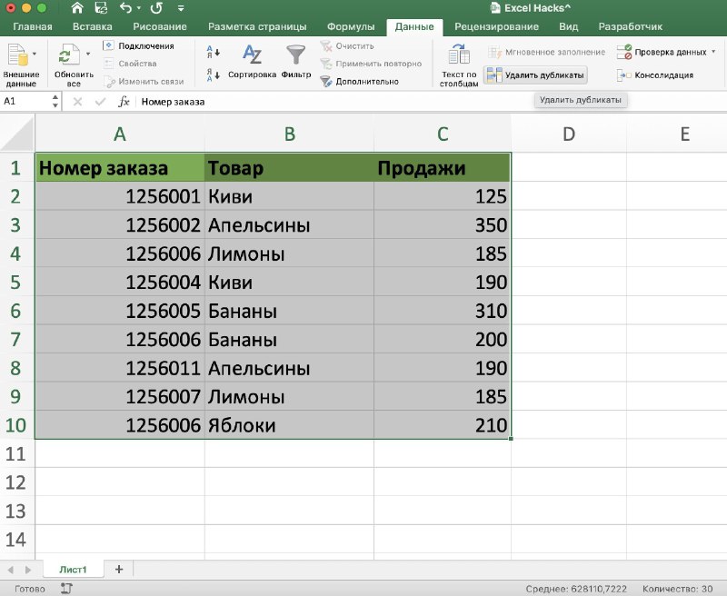Select the cell with value 350
727x596 pixels.
click(443, 225)
